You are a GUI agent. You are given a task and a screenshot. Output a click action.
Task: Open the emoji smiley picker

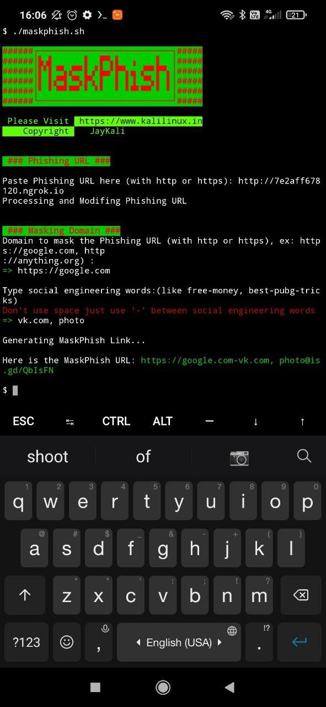(x=67, y=642)
